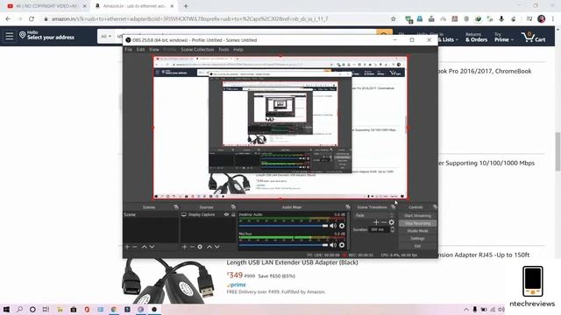Open the Fade transition dropdown
561x315 pixels.
374,215
